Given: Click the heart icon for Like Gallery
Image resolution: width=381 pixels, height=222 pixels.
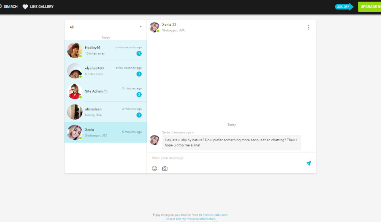Looking at the screenshot, I should [25, 7].
